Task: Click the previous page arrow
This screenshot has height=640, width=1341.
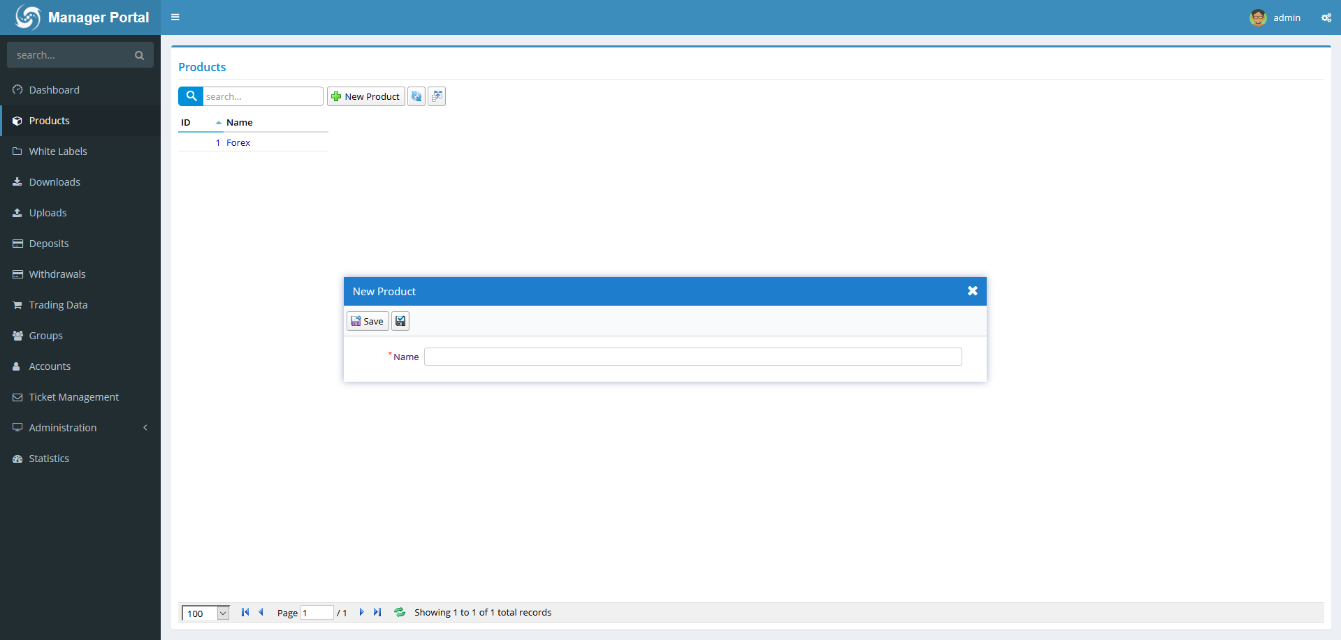Action: pos(261,612)
